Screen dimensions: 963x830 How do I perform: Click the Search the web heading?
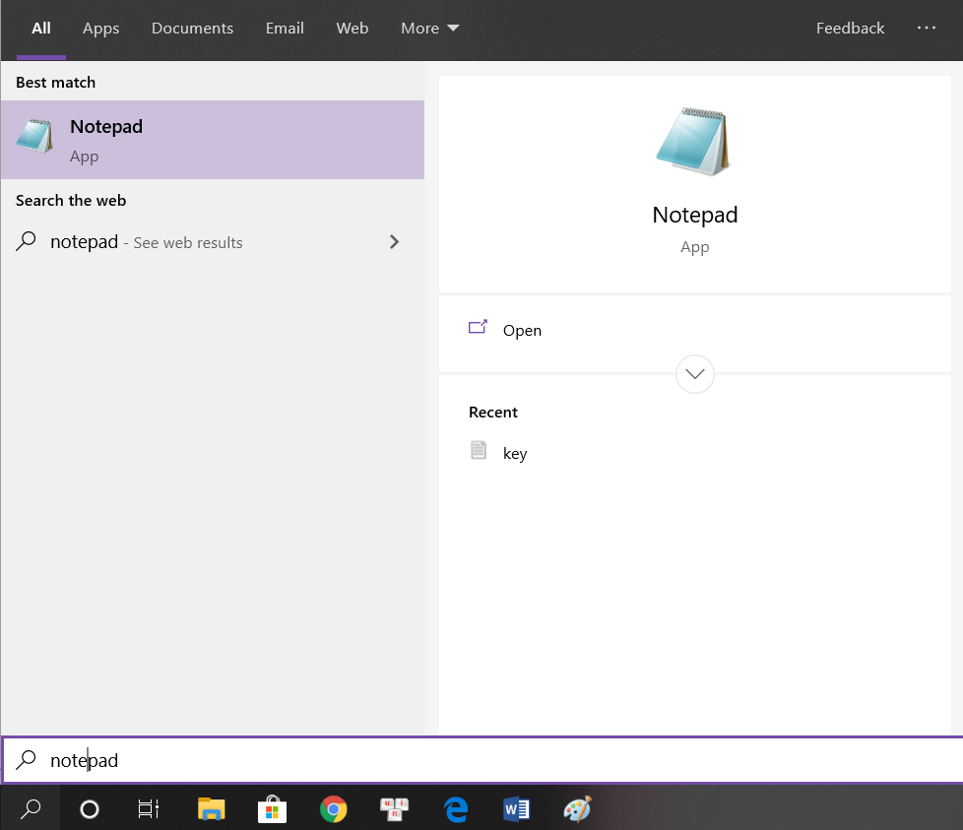(x=71, y=201)
